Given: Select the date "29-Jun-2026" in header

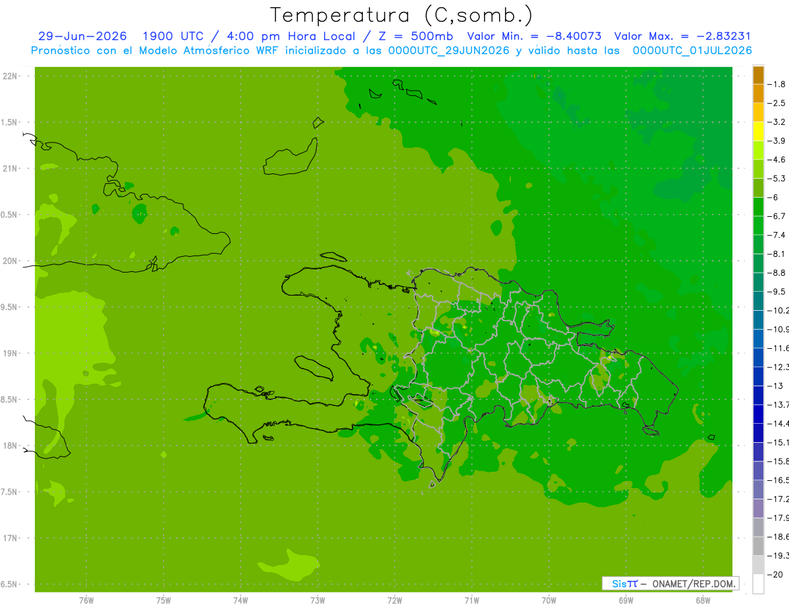Looking at the screenshot, I should pos(82,36).
